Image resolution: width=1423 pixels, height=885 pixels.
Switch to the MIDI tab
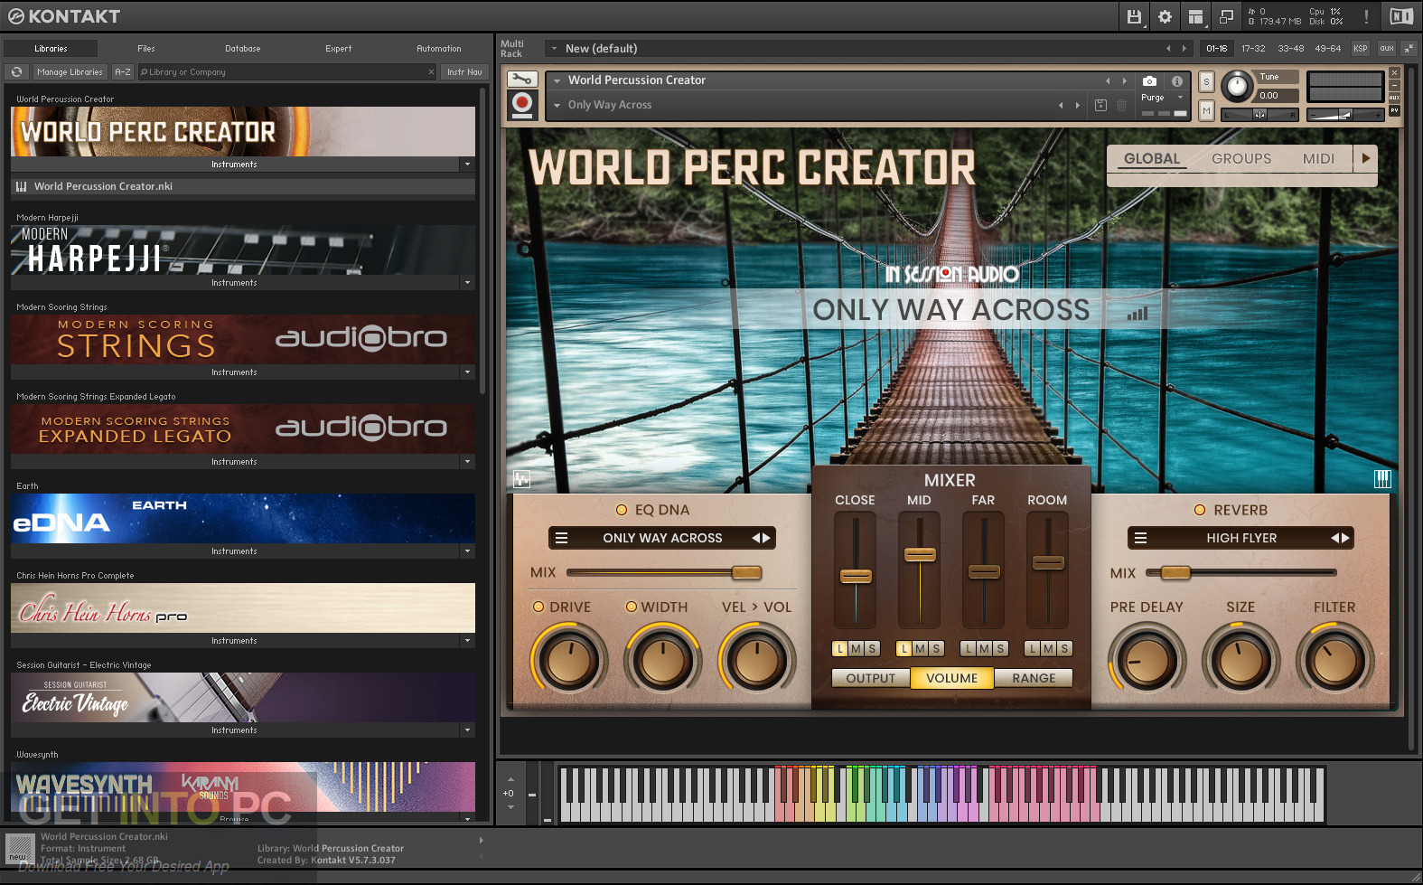click(x=1318, y=158)
